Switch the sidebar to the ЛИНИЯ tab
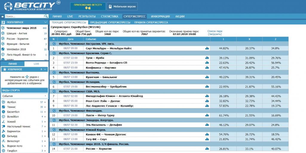 pyautogui.click(x=12, y=64)
